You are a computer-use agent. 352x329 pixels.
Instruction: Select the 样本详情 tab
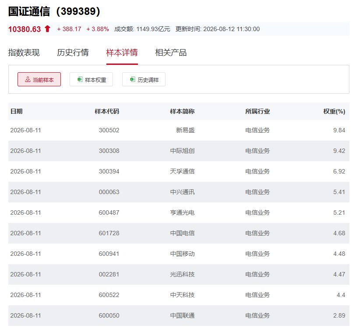pos(122,53)
